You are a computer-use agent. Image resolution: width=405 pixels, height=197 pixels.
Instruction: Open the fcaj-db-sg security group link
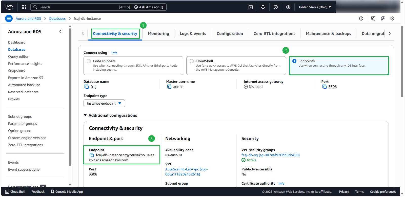(x=271, y=155)
